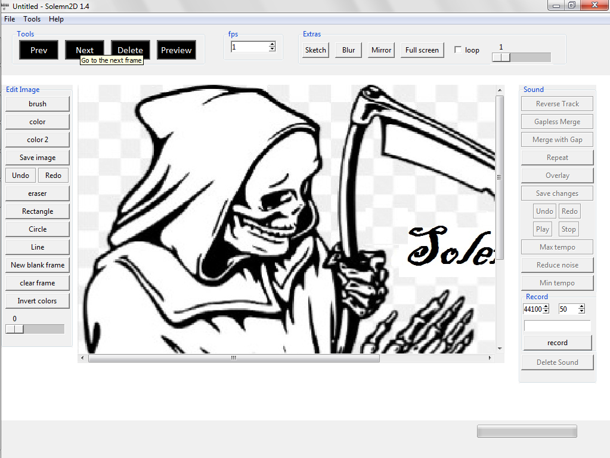The width and height of the screenshot is (610, 458).
Task: Click Min tempo
Action: pos(557,283)
